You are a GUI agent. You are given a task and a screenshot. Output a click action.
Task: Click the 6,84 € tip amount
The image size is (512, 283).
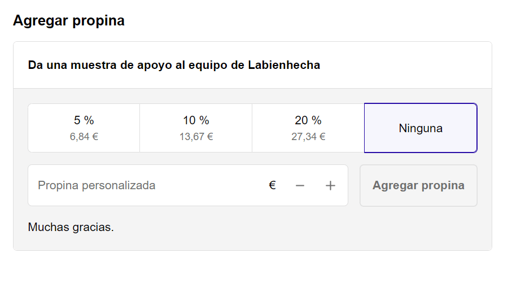pos(84,137)
